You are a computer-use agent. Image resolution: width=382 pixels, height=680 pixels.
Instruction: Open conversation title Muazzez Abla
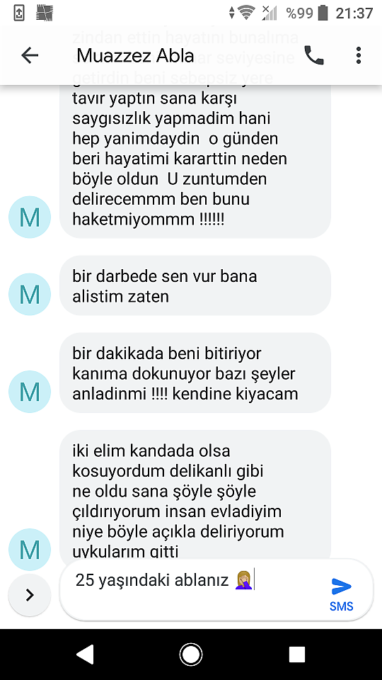tap(135, 55)
